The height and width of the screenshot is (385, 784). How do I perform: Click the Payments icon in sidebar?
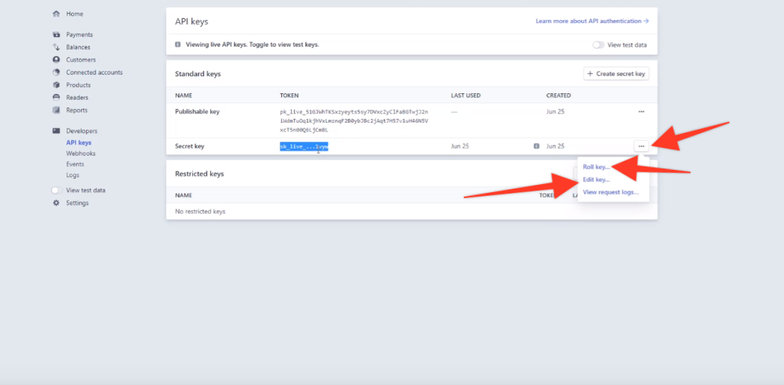click(x=57, y=34)
